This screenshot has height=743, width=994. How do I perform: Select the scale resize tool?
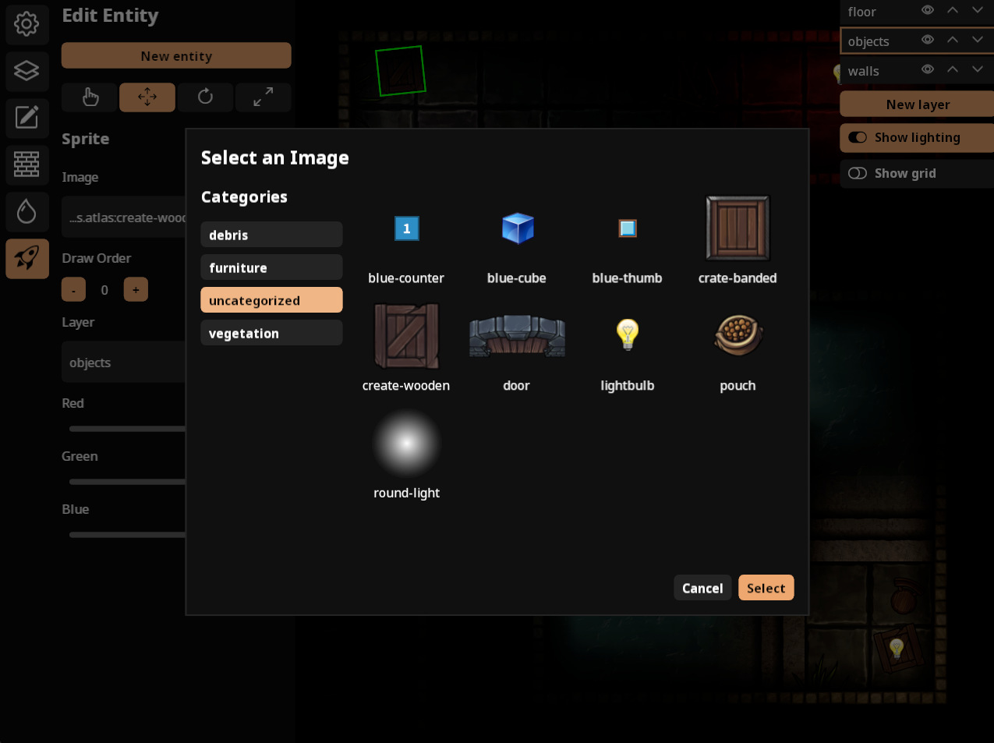(263, 97)
